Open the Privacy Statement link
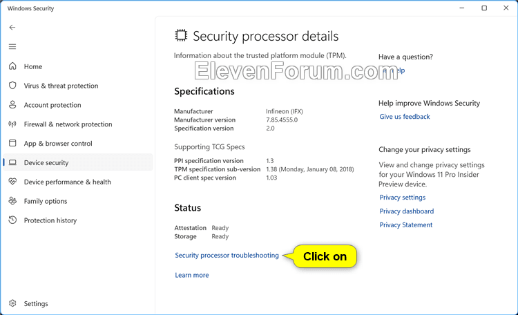The height and width of the screenshot is (315, 518). click(x=405, y=225)
